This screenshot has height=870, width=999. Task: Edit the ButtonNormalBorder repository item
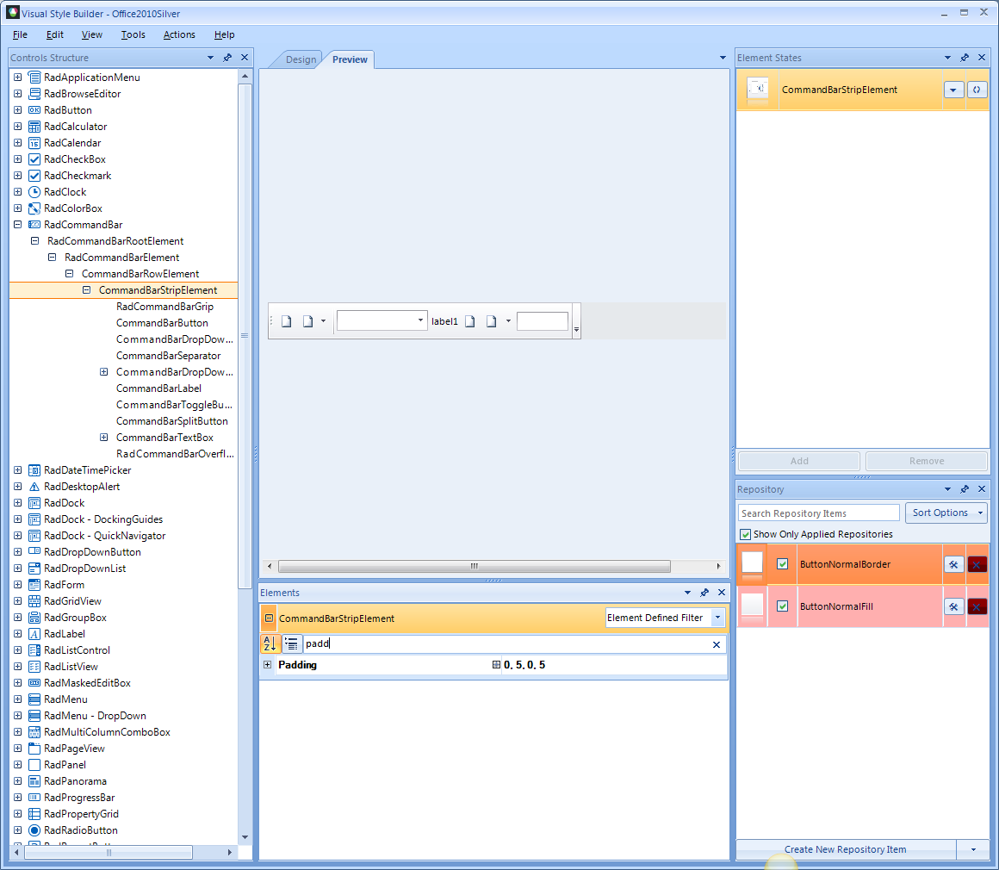pyautogui.click(x=953, y=564)
